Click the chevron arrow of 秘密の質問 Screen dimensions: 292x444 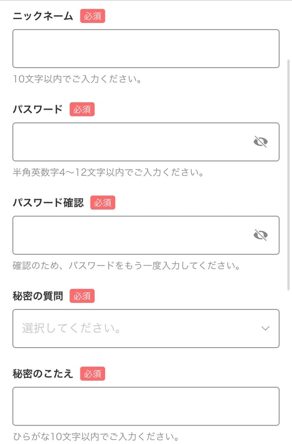265,328
